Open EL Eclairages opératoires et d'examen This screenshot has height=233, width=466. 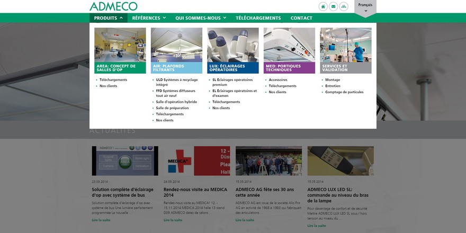point(235,93)
